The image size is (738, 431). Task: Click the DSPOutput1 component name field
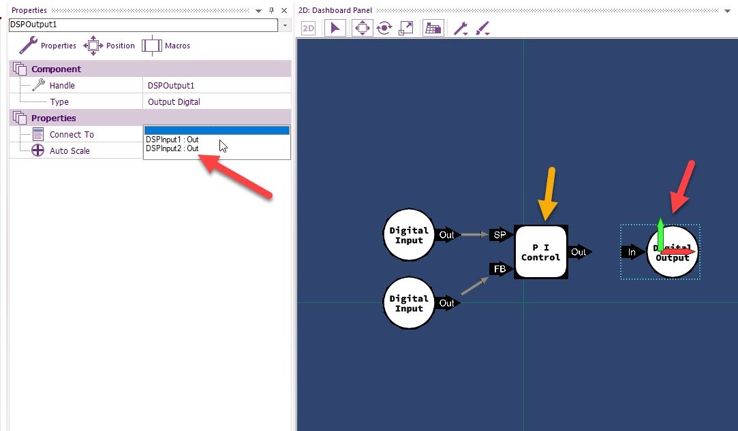pos(143,25)
